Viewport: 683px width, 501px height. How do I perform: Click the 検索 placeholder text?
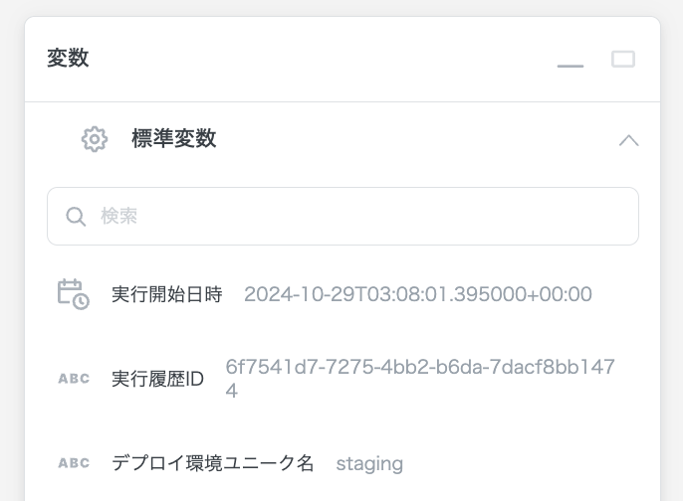[x=119, y=216]
